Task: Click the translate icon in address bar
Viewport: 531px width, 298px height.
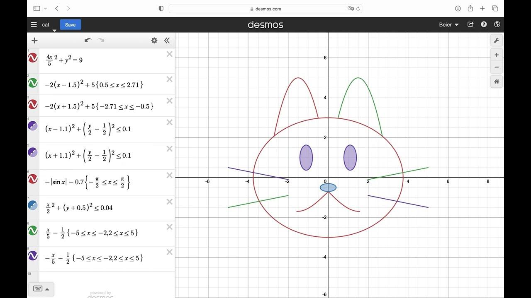Action: 351,8
